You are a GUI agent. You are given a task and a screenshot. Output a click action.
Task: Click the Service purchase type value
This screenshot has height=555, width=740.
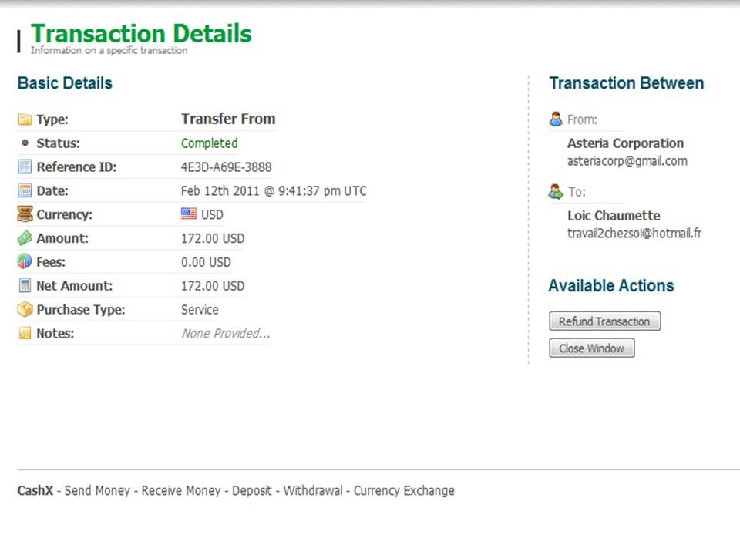tap(200, 310)
